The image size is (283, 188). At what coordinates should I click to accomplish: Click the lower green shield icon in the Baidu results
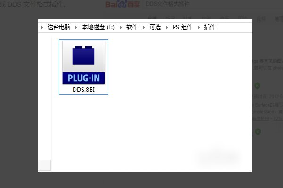(x=258, y=132)
